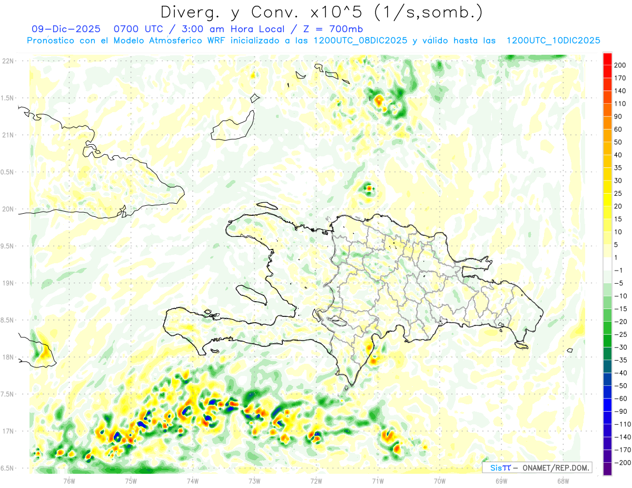Click the '71W' longitude label
Viewport: 632px width, 488px height.
tap(378, 480)
